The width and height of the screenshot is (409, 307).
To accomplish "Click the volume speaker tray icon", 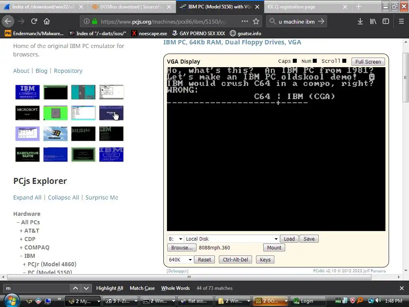I will pyautogui.click(x=378, y=301).
